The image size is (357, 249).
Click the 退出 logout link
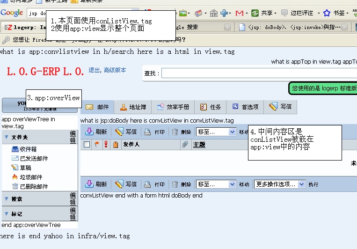(x=94, y=70)
